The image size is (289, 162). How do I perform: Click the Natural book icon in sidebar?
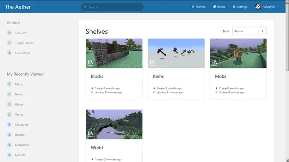tap(9, 155)
